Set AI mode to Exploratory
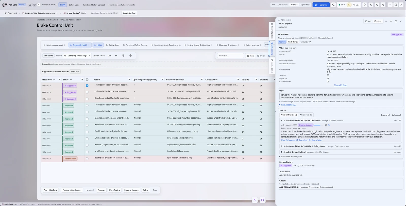Viewport: 406px width, 206px height. [305, 5]
